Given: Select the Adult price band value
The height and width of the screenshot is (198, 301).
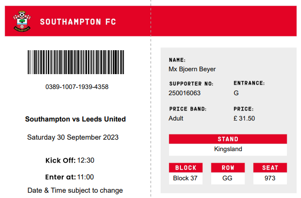Looking at the screenshot, I should tap(176, 118).
